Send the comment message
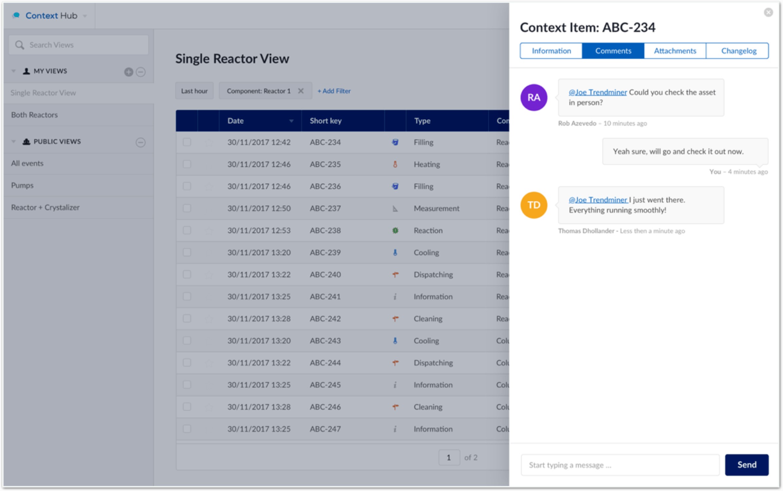Image resolution: width=783 pixels, height=491 pixels. [747, 465]
